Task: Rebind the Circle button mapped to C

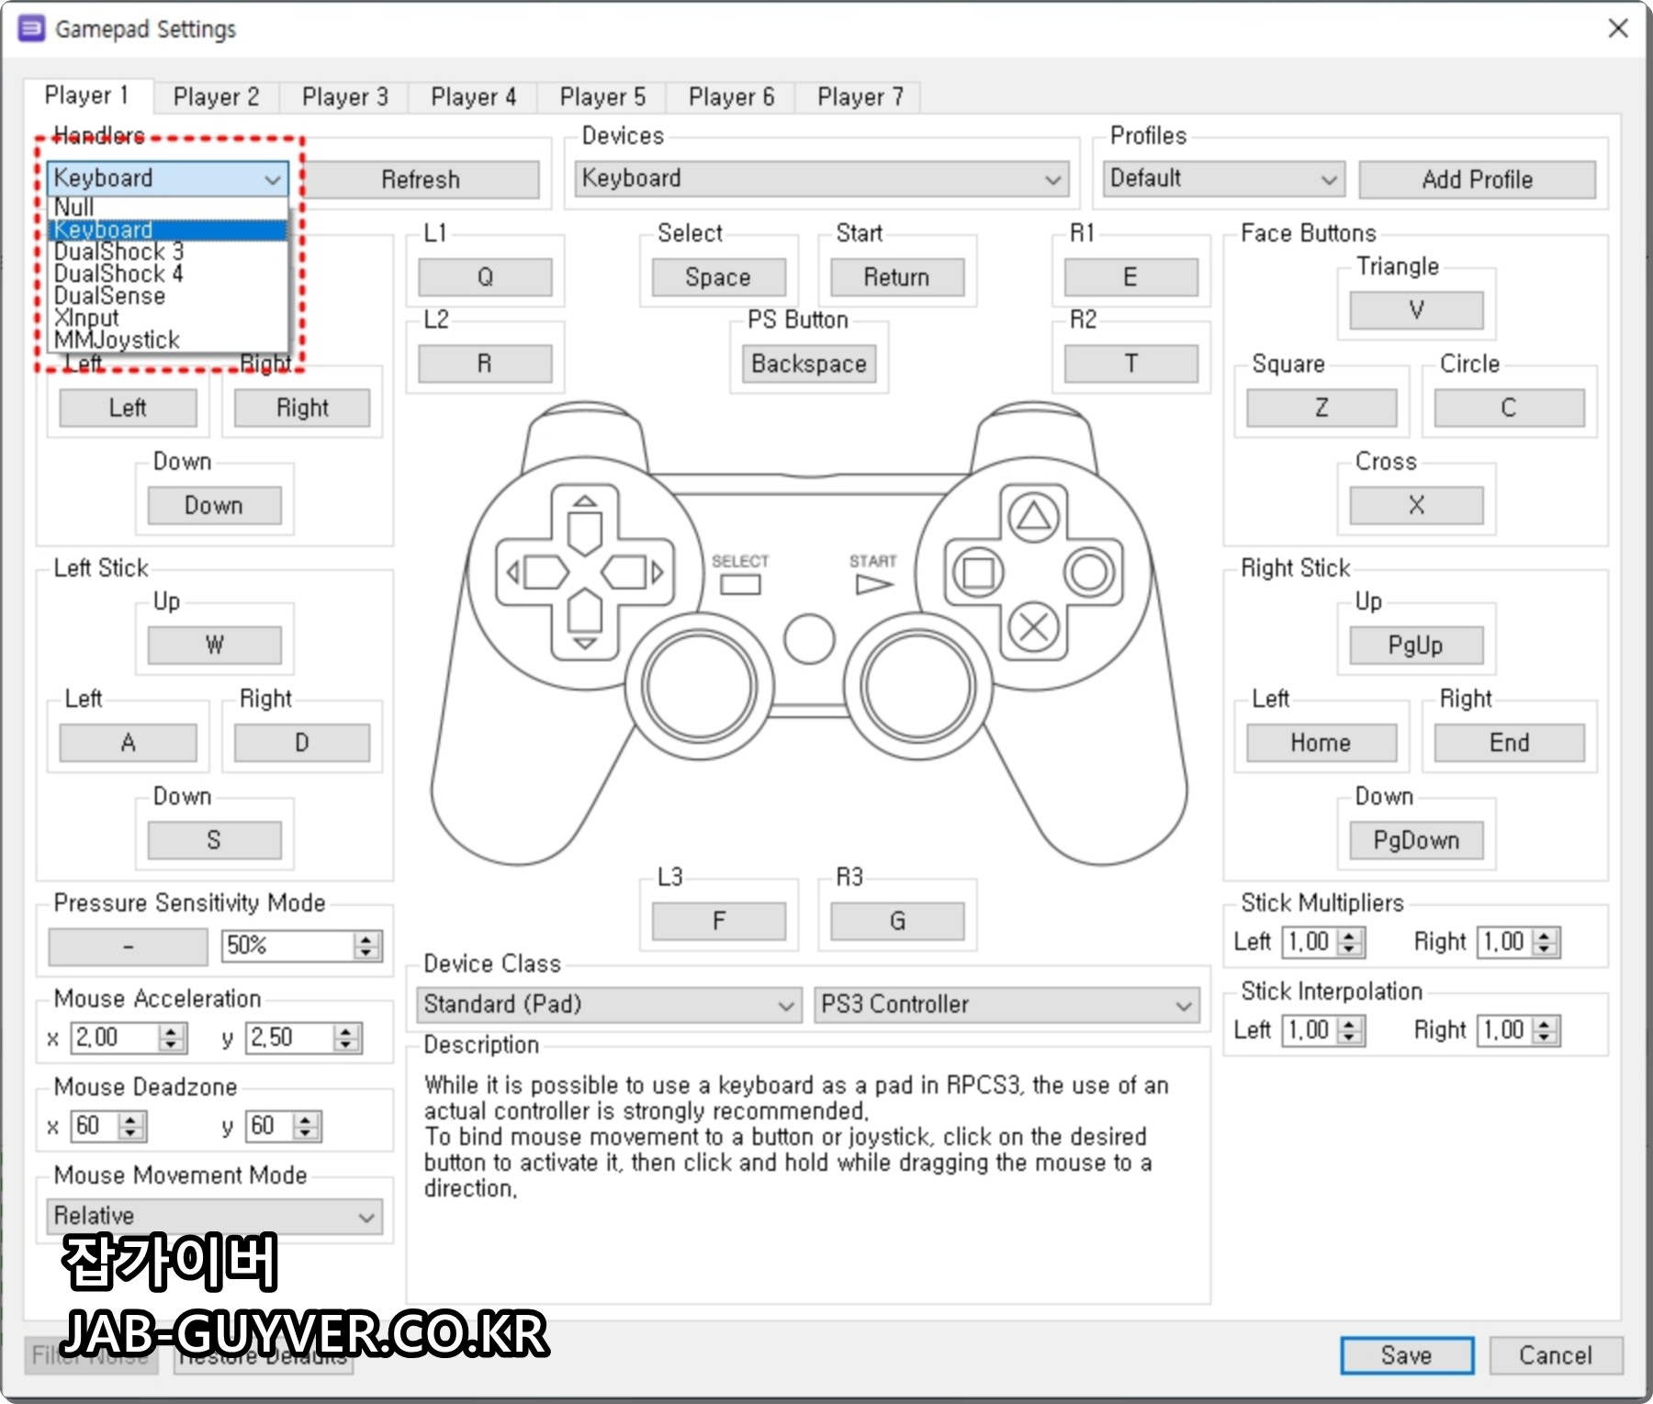Action: coord(1509,408)
